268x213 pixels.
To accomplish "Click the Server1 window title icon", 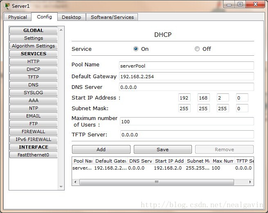I will point(7,6).
